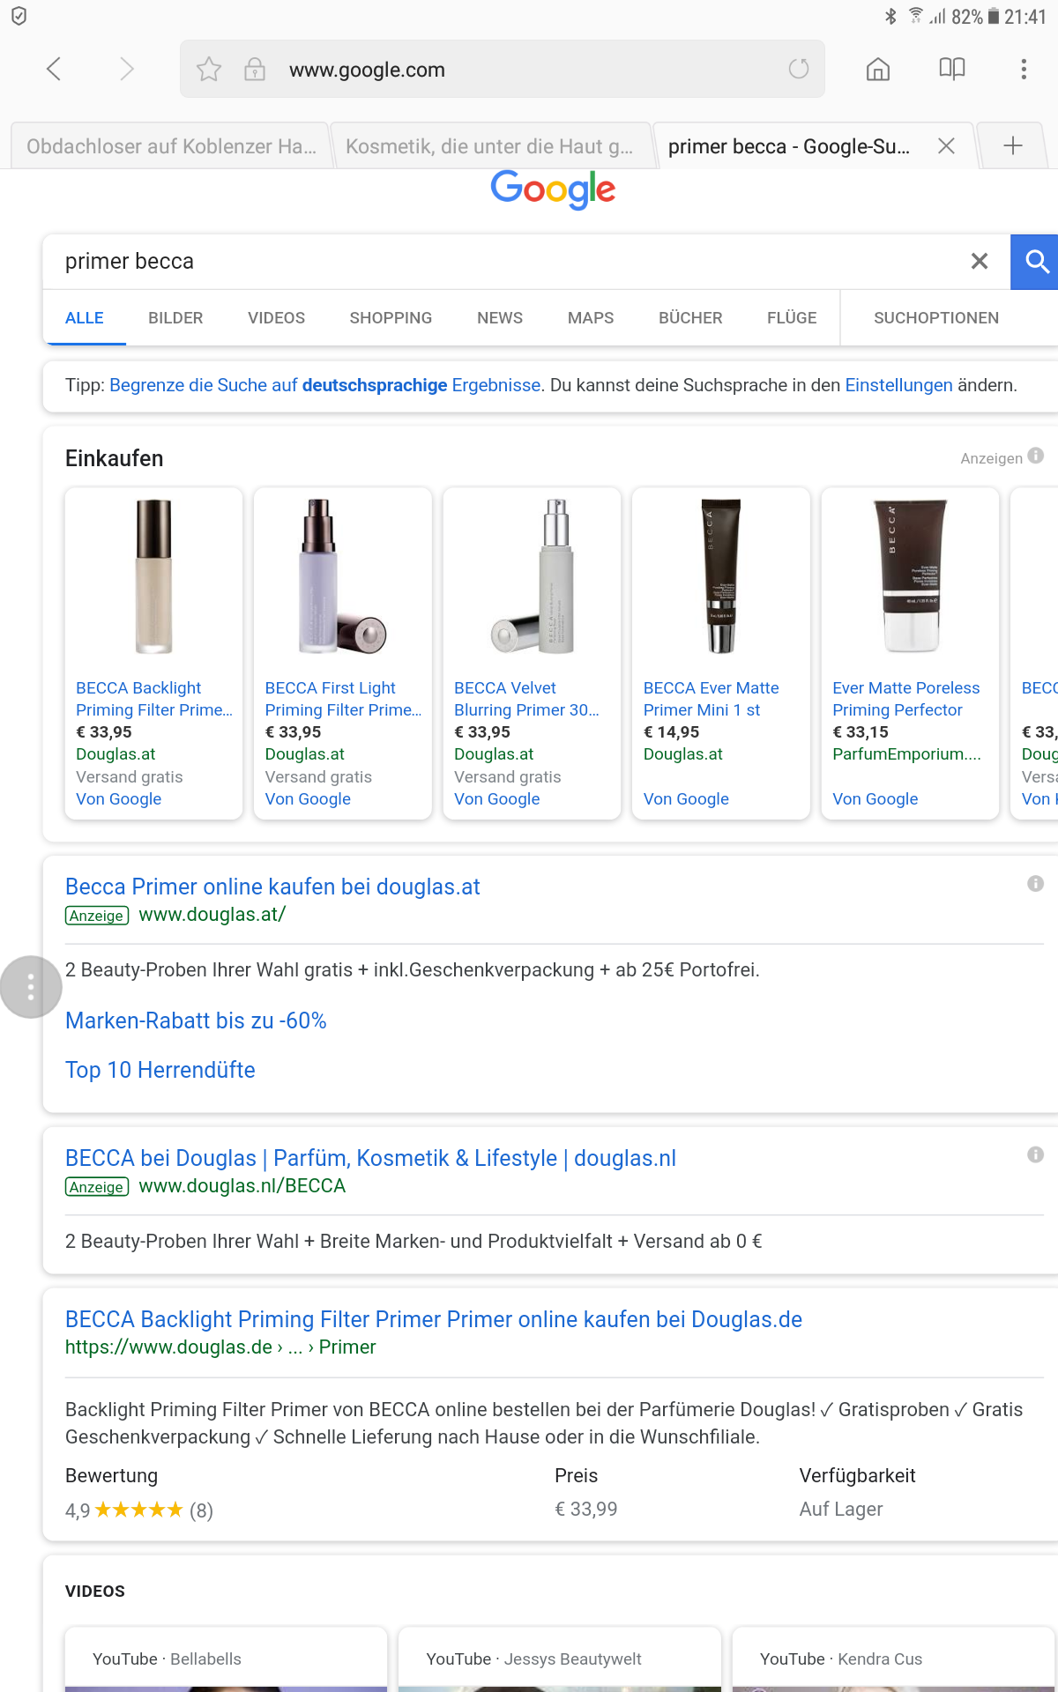
Task: Close the 'primer becca' browser tab
Action: click(x=946, y=145)
